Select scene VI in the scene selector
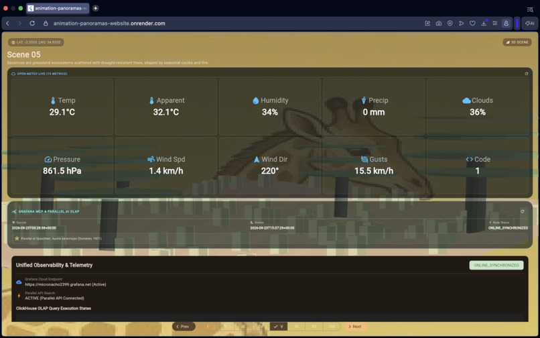Screen dimensions: 540x338 (x=296, y=327)
